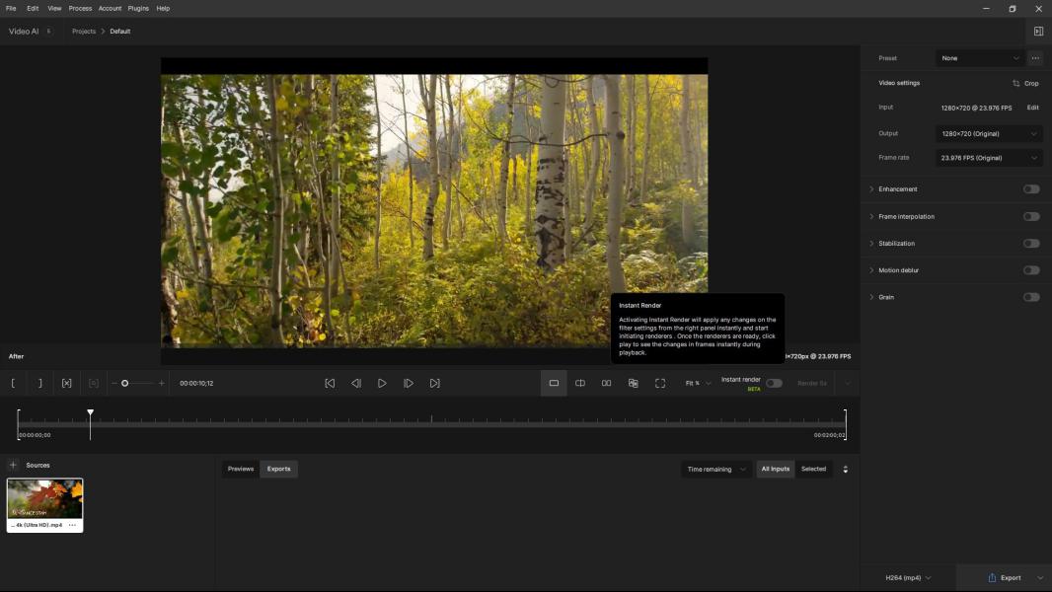Open the Preset dropdown

tap(980, 58)
